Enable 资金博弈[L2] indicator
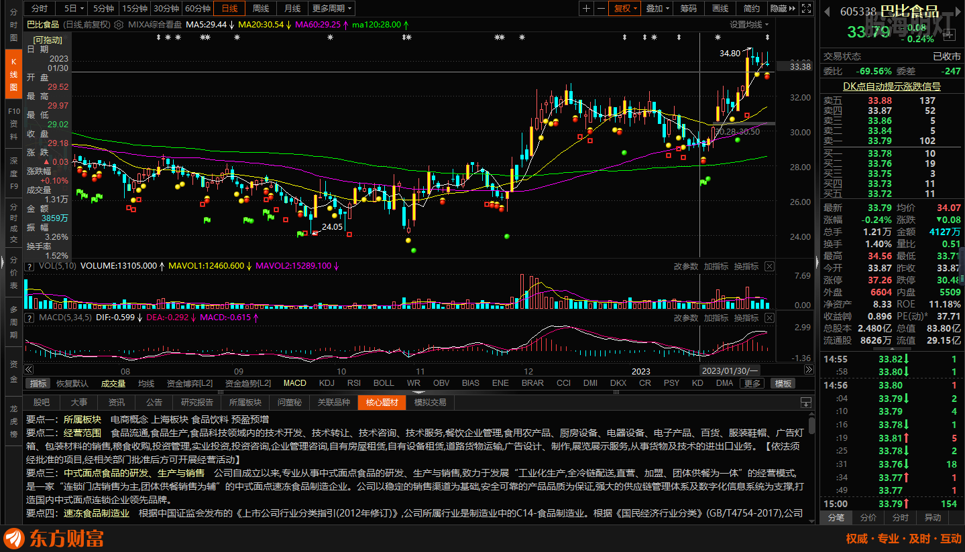Viewport: 965px width, 552px height. (x=190, y=383)
